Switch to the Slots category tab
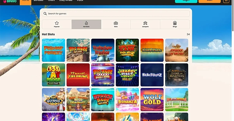Viewport: 234px width, 121px height. coord(116,24)
